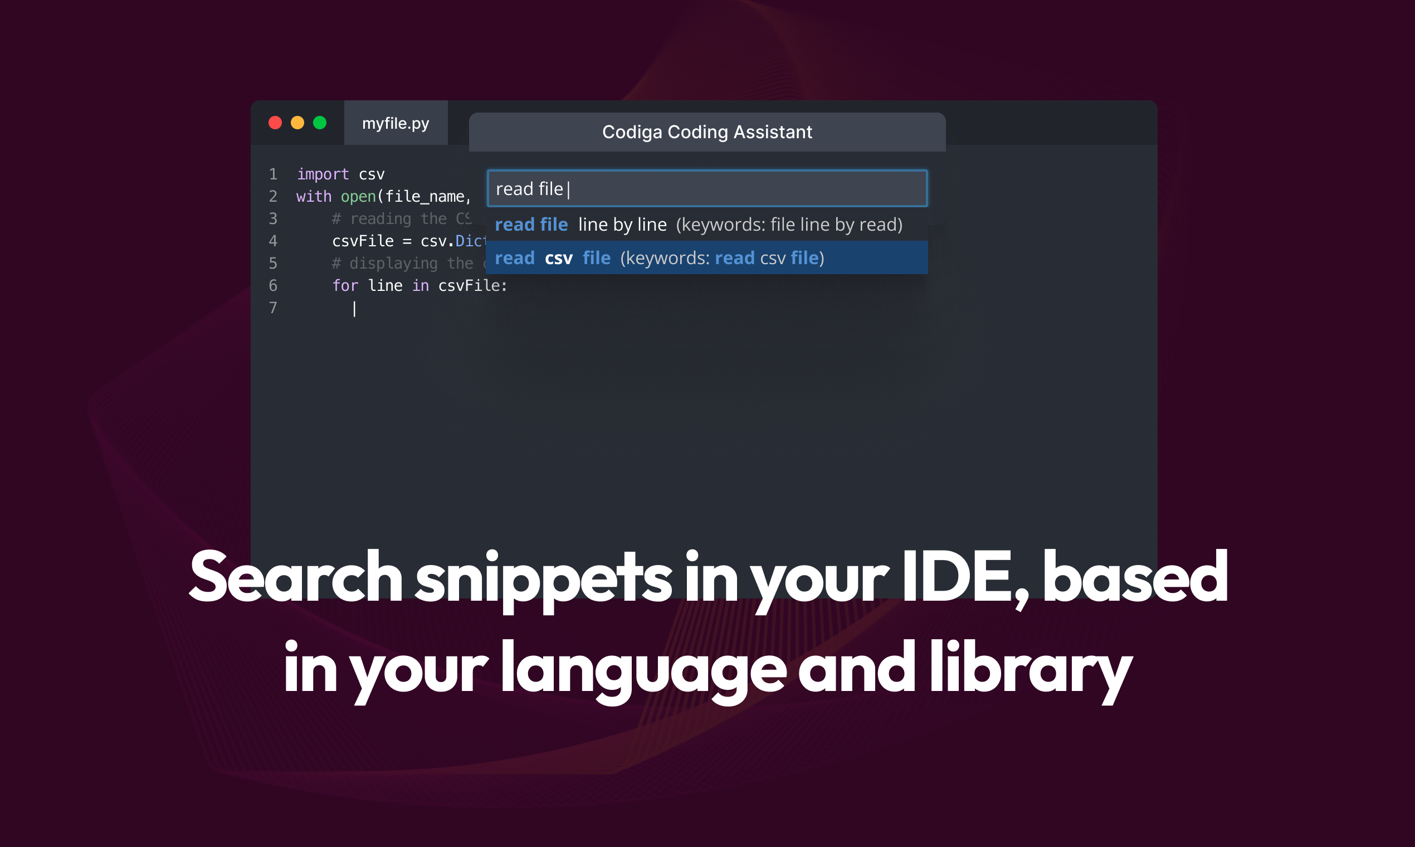This screenshot has width=1415, height=847.
Task: Focus the 'read file' search input
Action: tap(707, 188)
